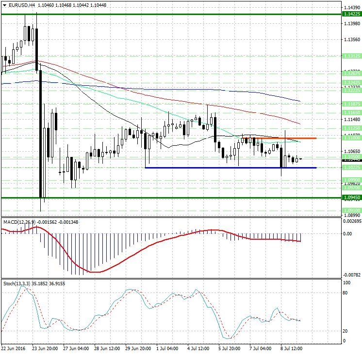Image resolution: width=362 pixels, height=354 pixels.
Task: Click the 1.11480 price scale value
Action: [x=352, y=120]
